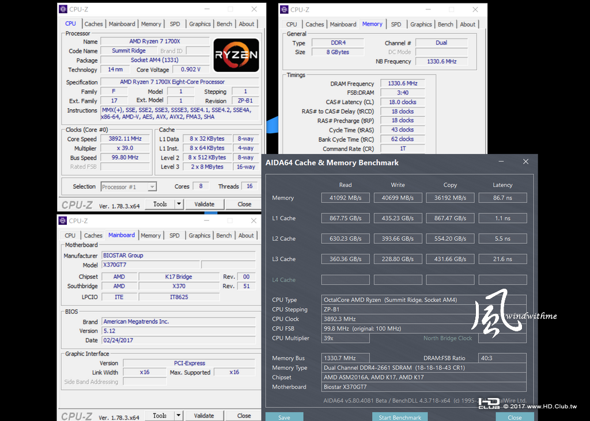
Task: Click L2 Cache Copy value 554.20 GB/s
Action: tap(450, 239)
